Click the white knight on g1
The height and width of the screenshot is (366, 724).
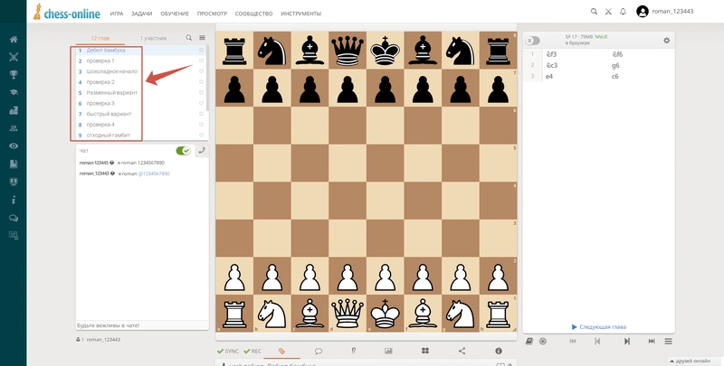[461, 314]
